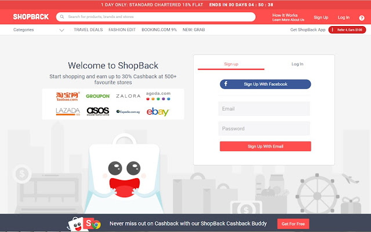Focus the Email input field
The width and height of the screenshot is (371, 232).
(x=264, y=109)
